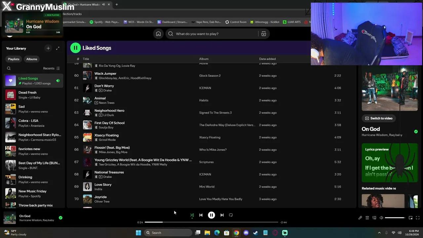The height and width of the screenshot is (238, 423).
Task: Play the Wack Jumper track row
Action: (x=211, y=76)
